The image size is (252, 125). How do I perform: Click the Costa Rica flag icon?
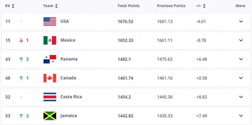pyautogui.click(x=50, y=97)
